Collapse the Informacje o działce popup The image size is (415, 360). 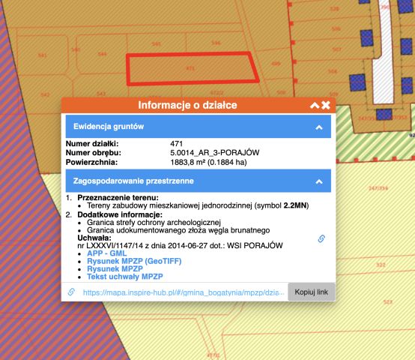click(x=315, y=106)
